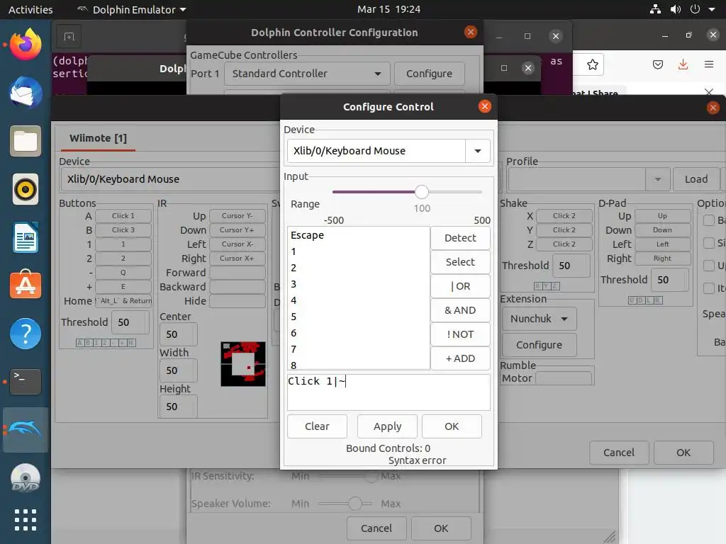Image resolution: width=726 pixels, height=544 pixels.
Task: Select the Wiimote [1] tab
Action: (98, 138)
